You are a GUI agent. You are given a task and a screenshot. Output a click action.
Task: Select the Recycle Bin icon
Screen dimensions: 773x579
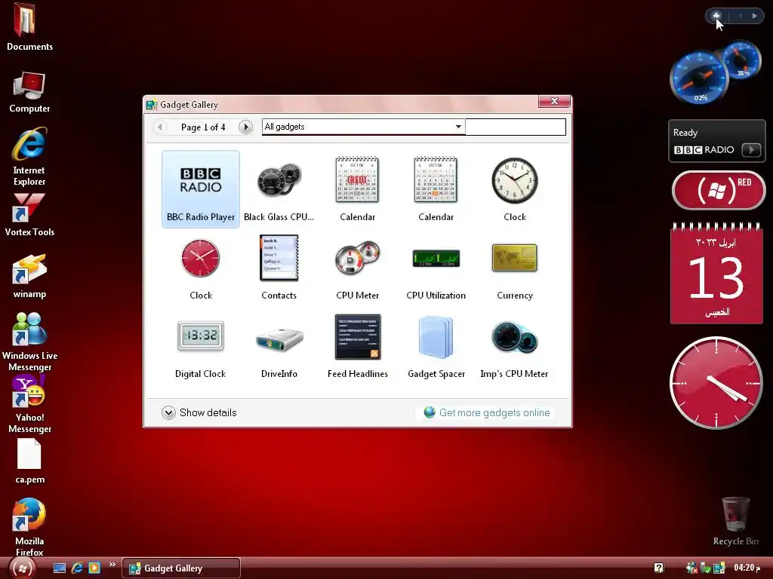(736, 521)
